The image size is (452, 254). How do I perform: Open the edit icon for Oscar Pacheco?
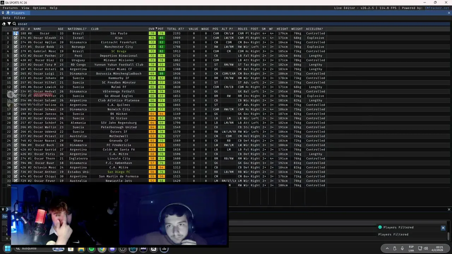[x=16, y=56]
